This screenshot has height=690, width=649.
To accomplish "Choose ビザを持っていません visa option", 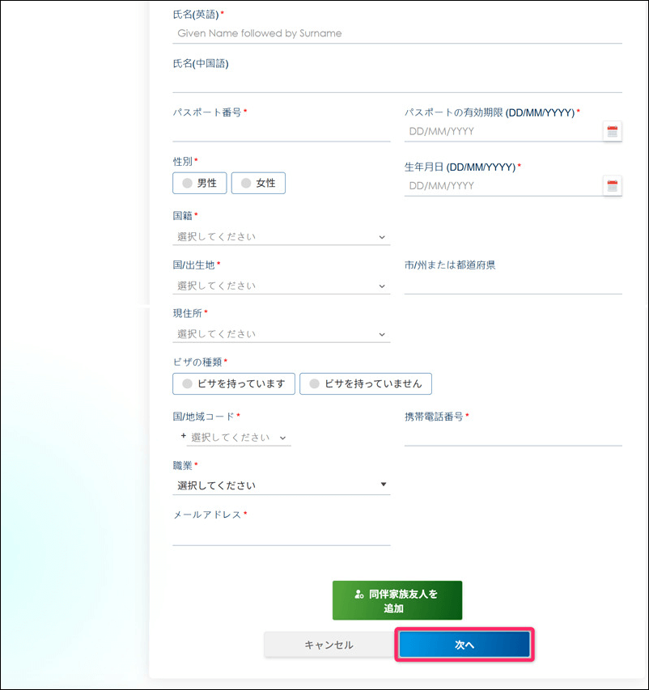I will [x=366, y=383].
